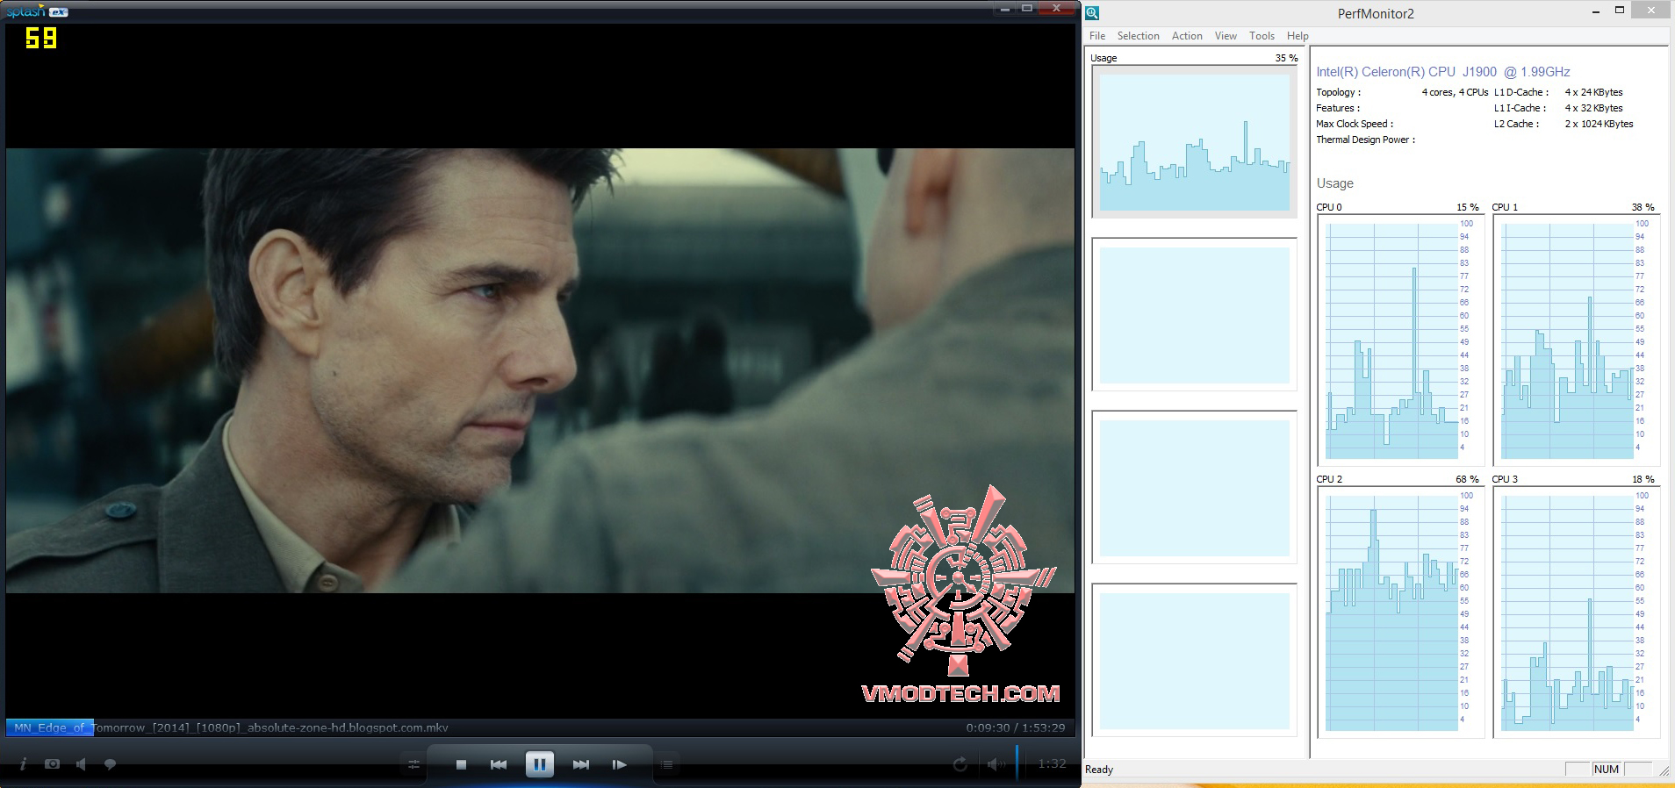The height and width of the screenshot is (788, 1675).
Task: Maximize the PerfMonitor2 window
Action: pyautogui.click(x=1620, y=11)
